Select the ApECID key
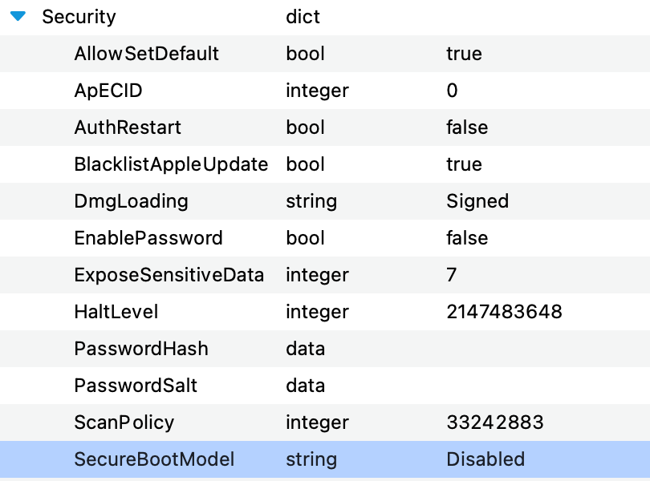The image size is (650, 481). click(x=108, y=91)
